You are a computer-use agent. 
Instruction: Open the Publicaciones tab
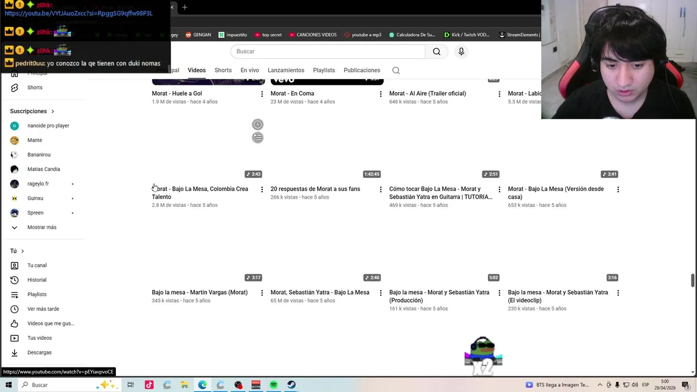click(x=362, y=70)
